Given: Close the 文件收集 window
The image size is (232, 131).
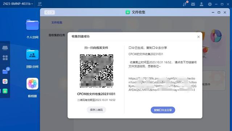Looking at the screenshot, I should coord(225,12).
